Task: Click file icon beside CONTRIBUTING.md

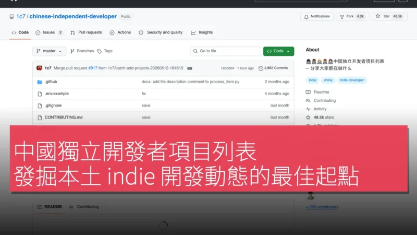Action: tap(40, 118)
